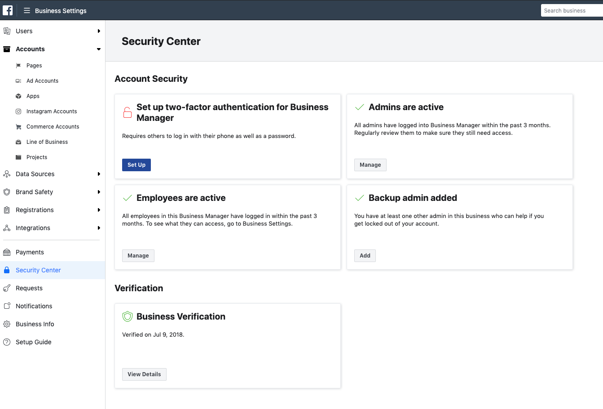This screenshot has height=409, width=603.
Task: Open the Requests page
Action: click(29, 288)
